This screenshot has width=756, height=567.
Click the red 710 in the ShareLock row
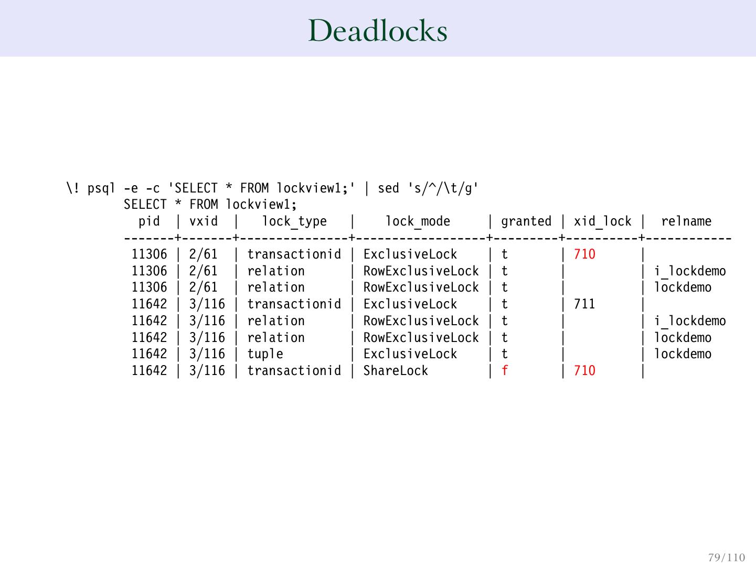pyautogui.click(x=584, y=371)
